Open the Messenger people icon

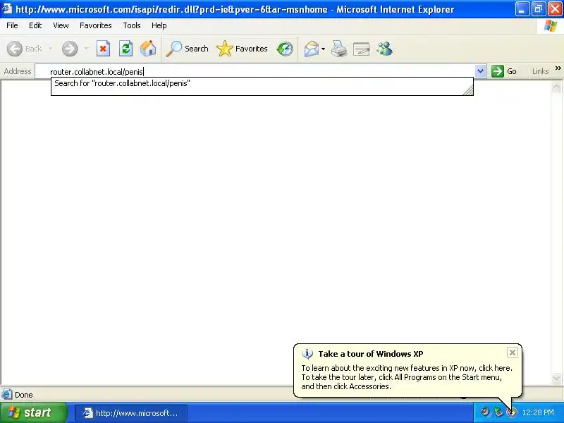(x=384, y=49)
